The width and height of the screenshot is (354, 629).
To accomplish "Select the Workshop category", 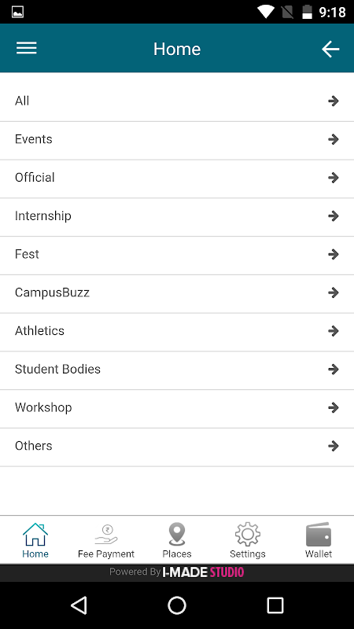I will pyautogui.click(x=177, y=409).
